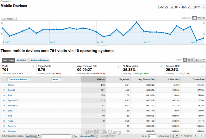Open help for Bounce Rate
206x139 pixels.
(203, 66)
